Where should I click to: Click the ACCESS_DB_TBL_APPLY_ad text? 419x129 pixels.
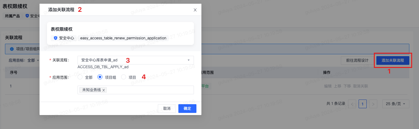tap(103, 67)
